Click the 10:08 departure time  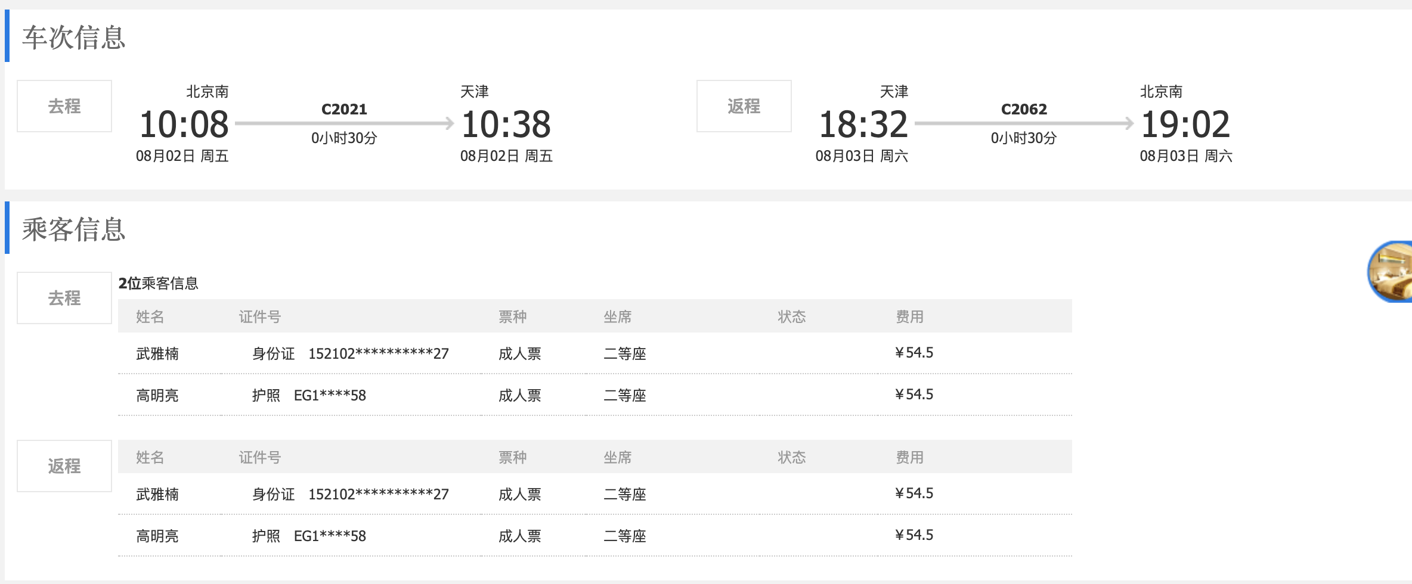pyautogui.click(x=184, y=125)
